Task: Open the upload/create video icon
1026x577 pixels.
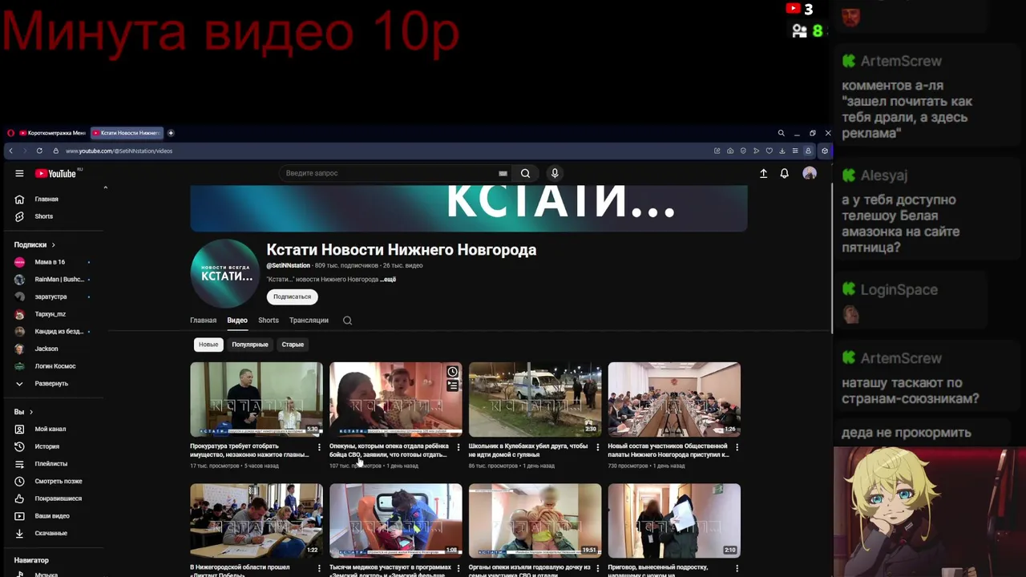Action: 763,173
